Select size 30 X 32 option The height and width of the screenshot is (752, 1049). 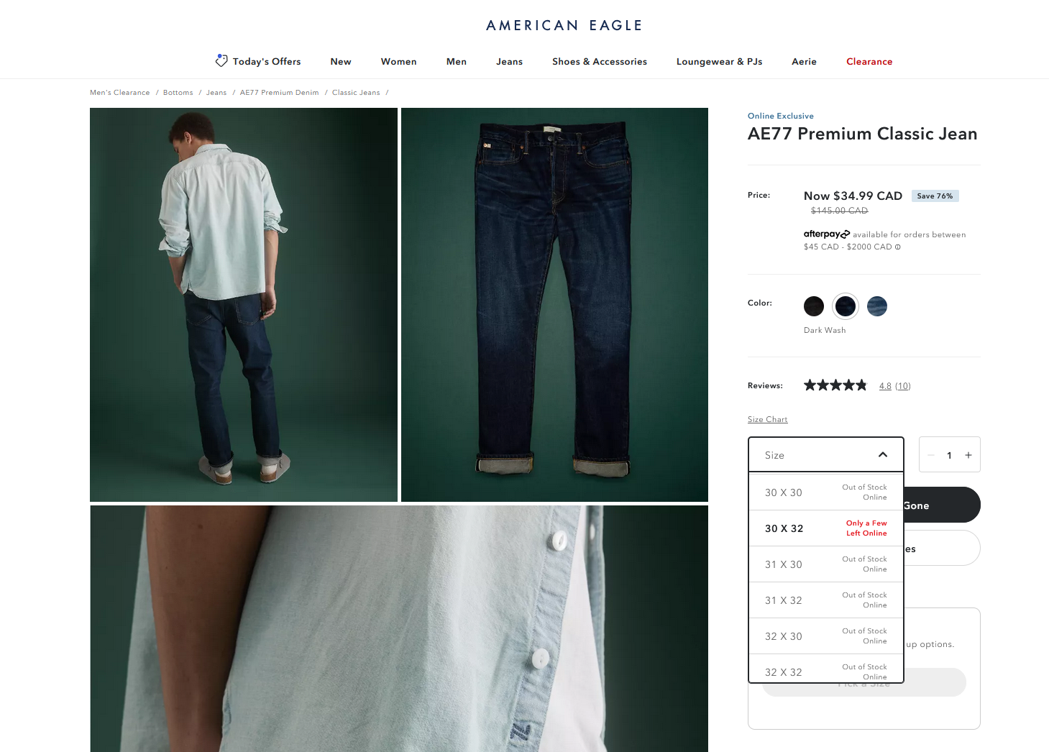pos(825,528)
